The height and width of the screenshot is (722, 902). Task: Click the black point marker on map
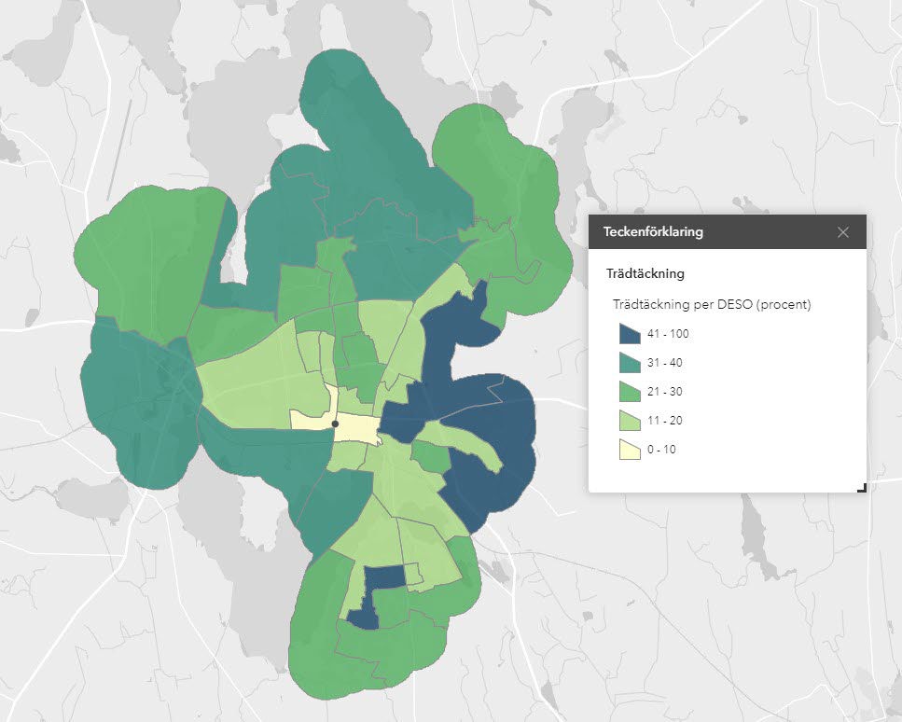pos(335,424)
